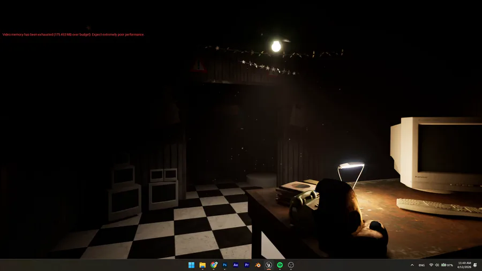Open the Windows Start menu
The image size is (482, 271).
point(191,265)
